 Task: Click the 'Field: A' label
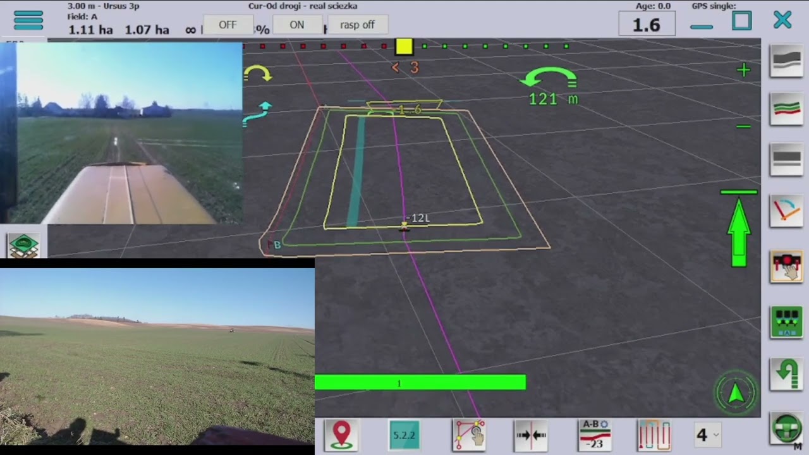[83, 17]
